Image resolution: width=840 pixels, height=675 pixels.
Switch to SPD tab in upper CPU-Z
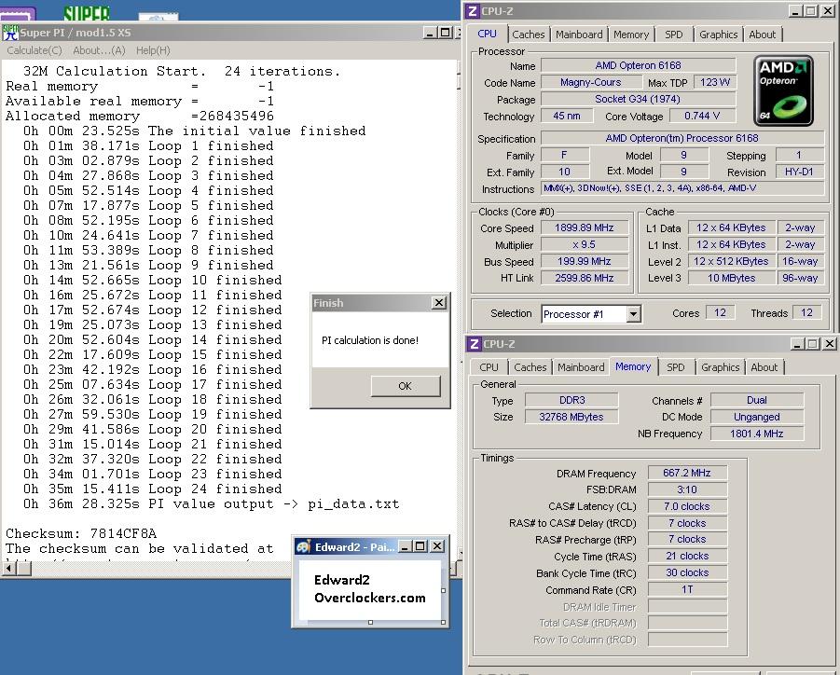point(674,34)
